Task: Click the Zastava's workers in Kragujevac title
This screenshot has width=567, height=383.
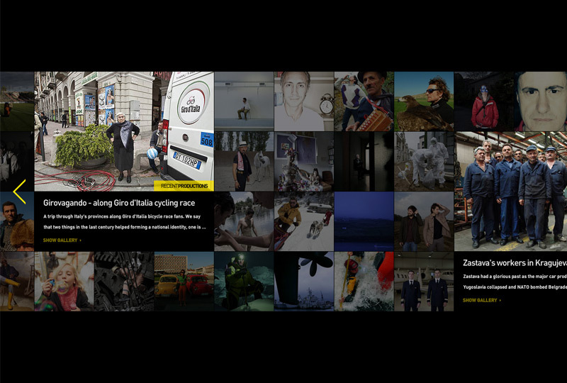Action: (515, 263)
